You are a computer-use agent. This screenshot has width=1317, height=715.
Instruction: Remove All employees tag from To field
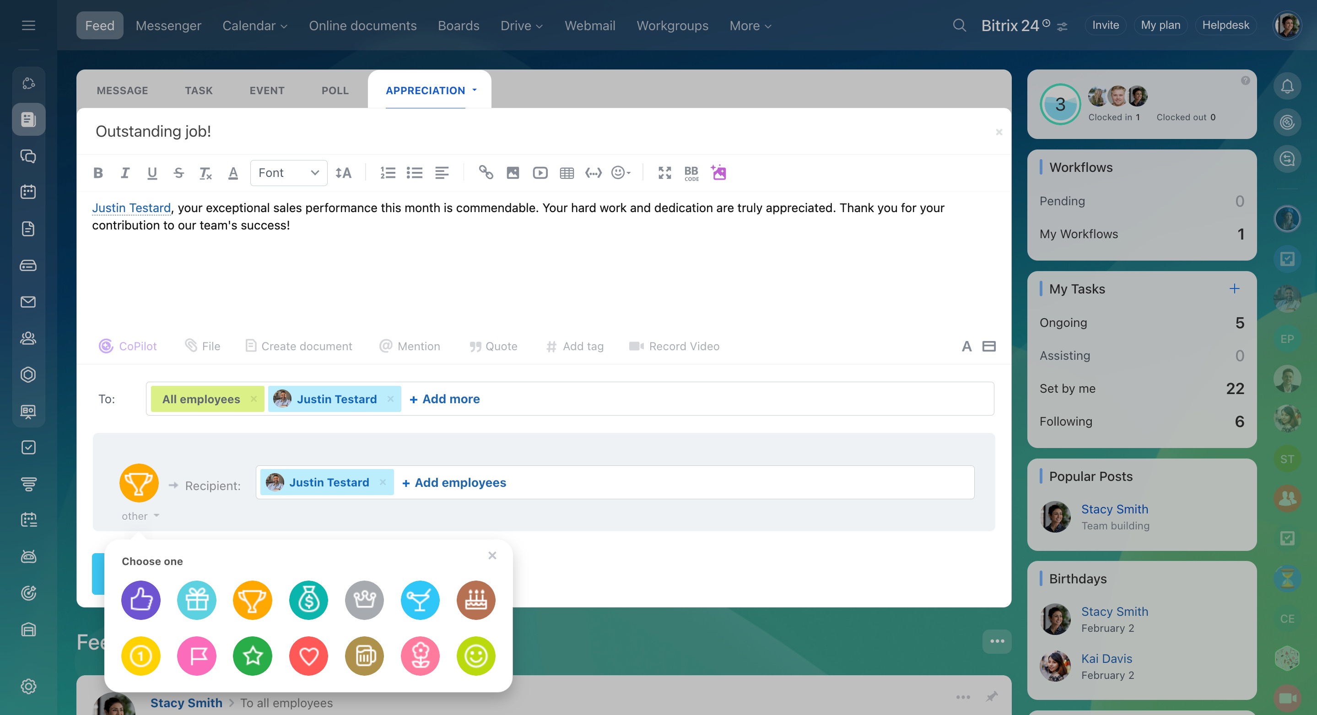[x=254, y=399]
